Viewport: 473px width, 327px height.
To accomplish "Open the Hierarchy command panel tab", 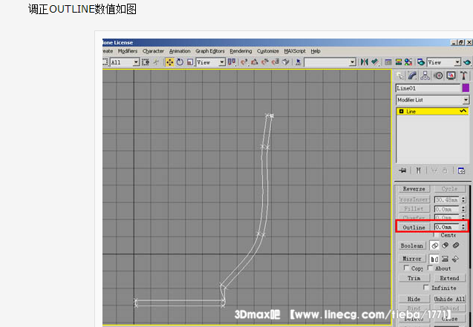I will (425, 76).
